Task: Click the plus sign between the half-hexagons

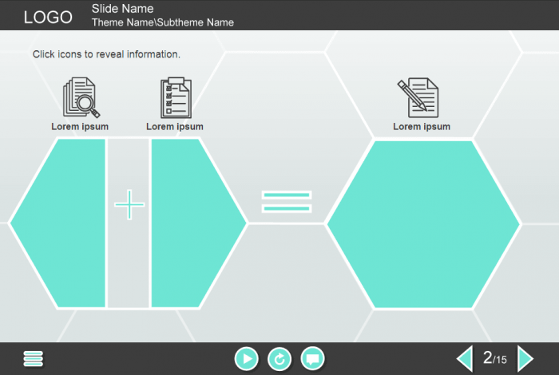Action: (x=129, y=205)
